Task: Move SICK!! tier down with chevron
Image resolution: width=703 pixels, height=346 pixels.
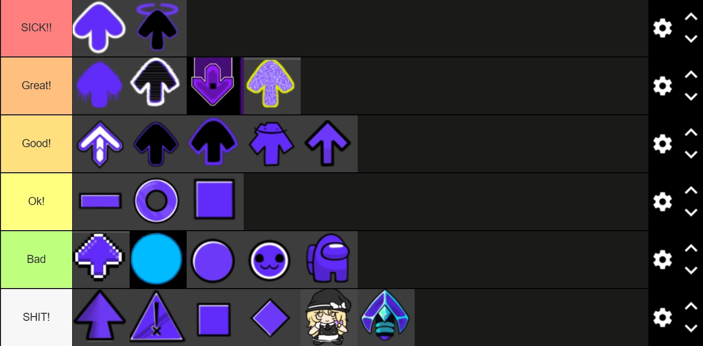Action: click(x=691, y=39)
